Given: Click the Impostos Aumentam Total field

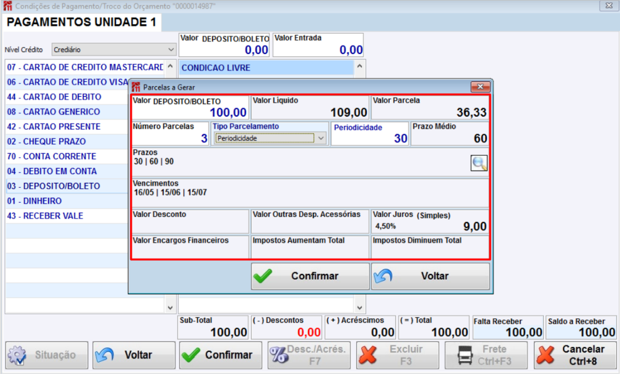Looking at the screenshot, I should click(310, 247).
